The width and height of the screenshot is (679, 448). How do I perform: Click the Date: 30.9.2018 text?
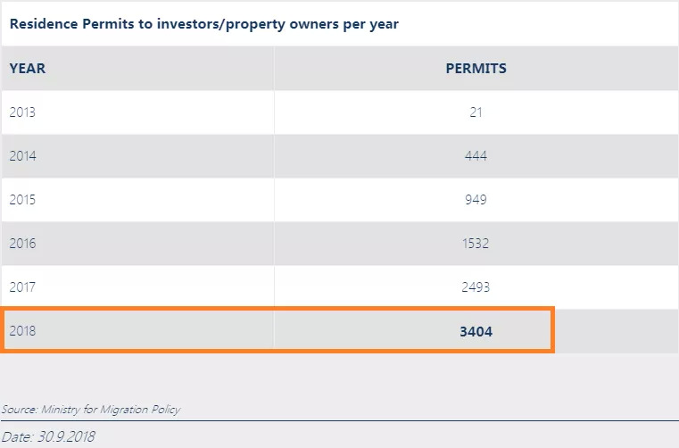click(48, 436)
